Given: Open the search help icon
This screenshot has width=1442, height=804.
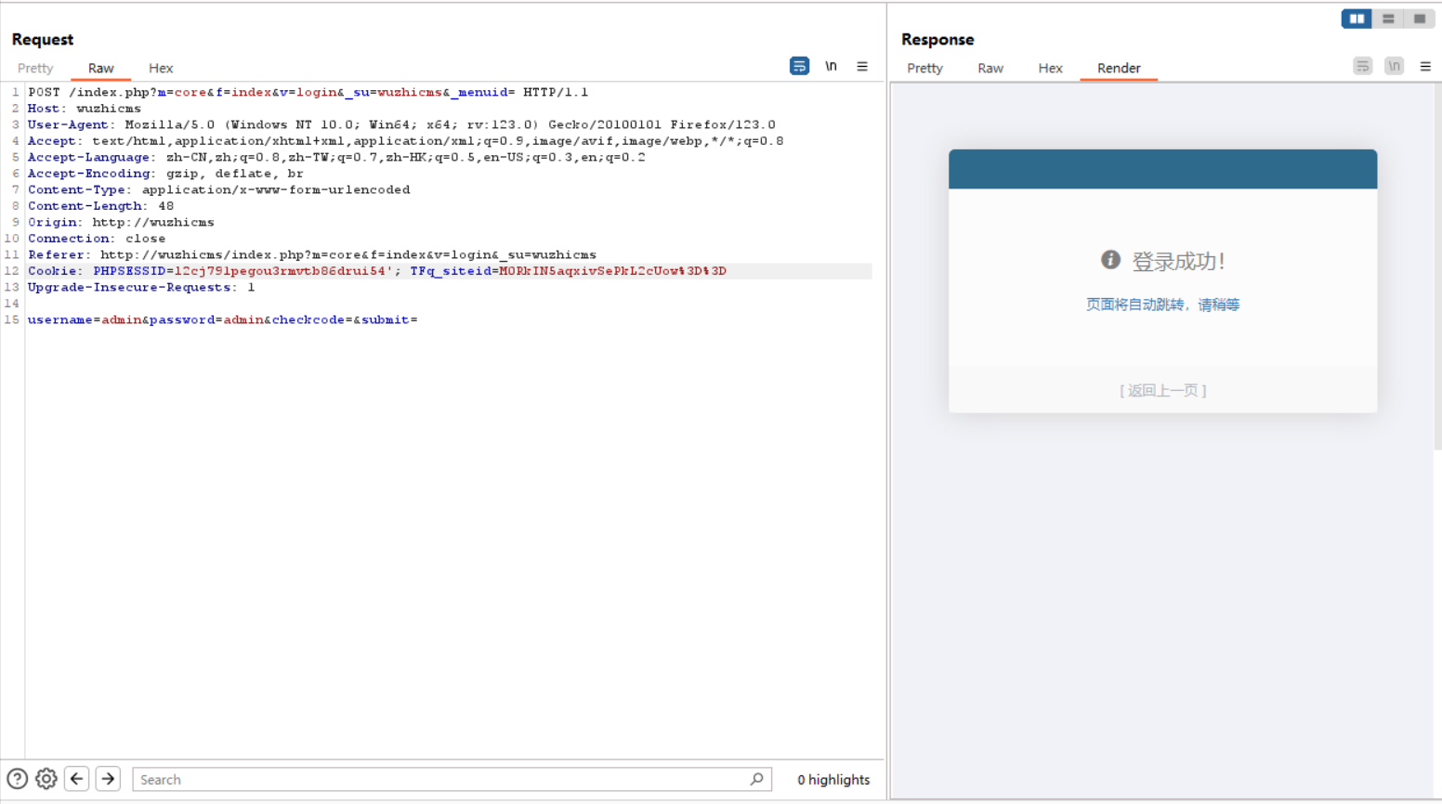Looking at the screenshot, I should click(17, 779).
